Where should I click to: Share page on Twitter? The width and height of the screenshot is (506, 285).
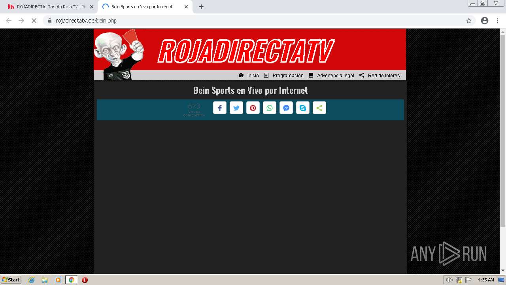[236, 108]
